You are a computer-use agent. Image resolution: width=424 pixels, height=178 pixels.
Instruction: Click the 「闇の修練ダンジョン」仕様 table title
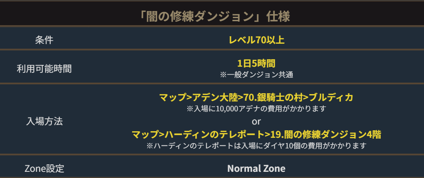[x=212, y=16]
